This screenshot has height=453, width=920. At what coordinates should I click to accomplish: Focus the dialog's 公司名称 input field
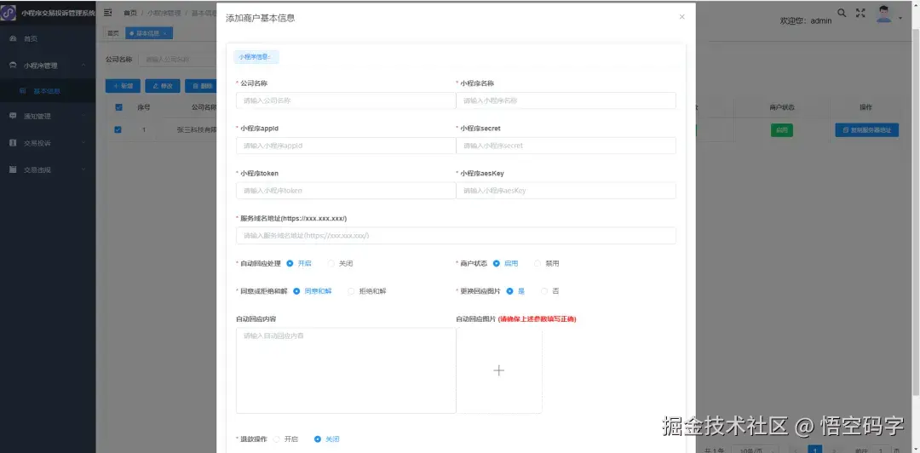point(346,100)
